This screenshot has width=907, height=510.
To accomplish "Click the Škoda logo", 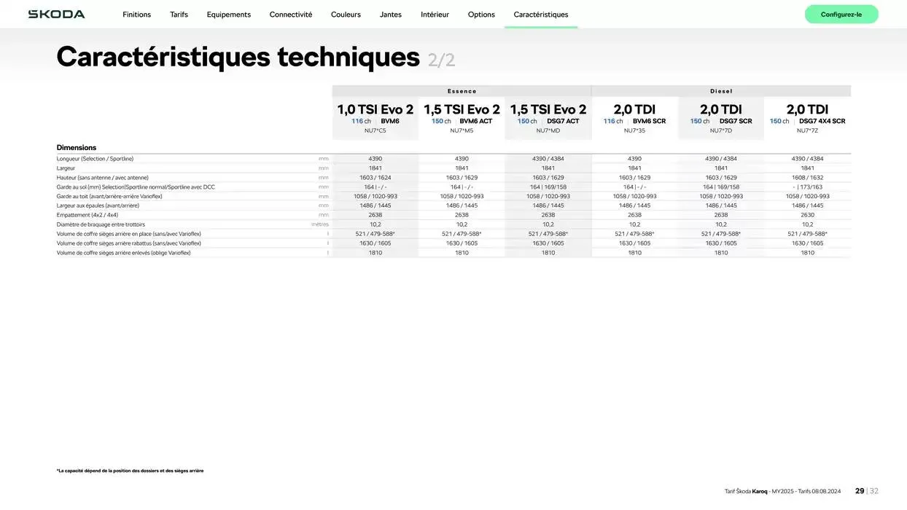I will [x=55, y=12].
